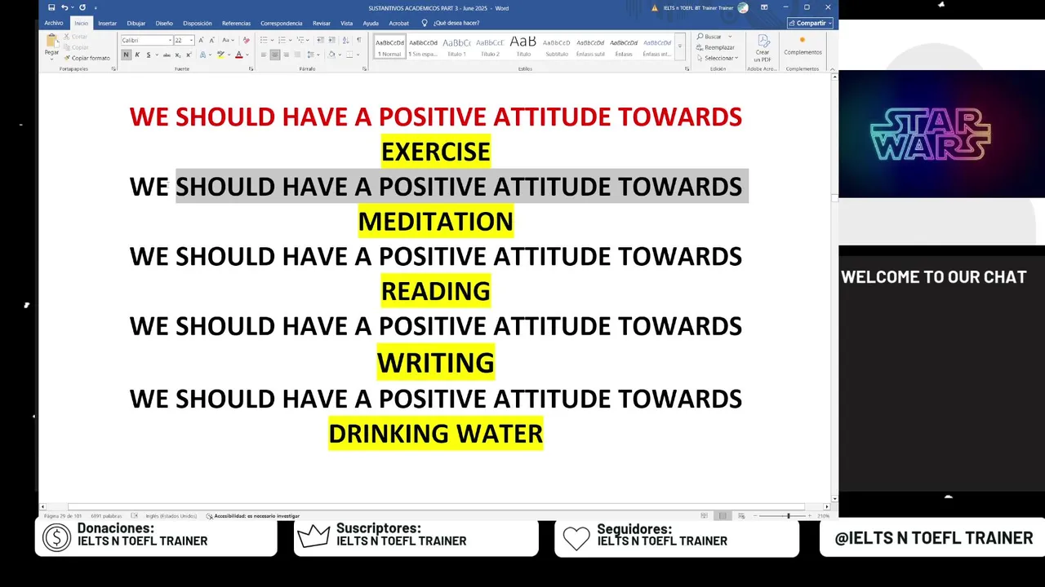The image size is (1045, 587).
Task: Click the highlighted words DRINKING WATER
Action: click(x=435, y=433)
